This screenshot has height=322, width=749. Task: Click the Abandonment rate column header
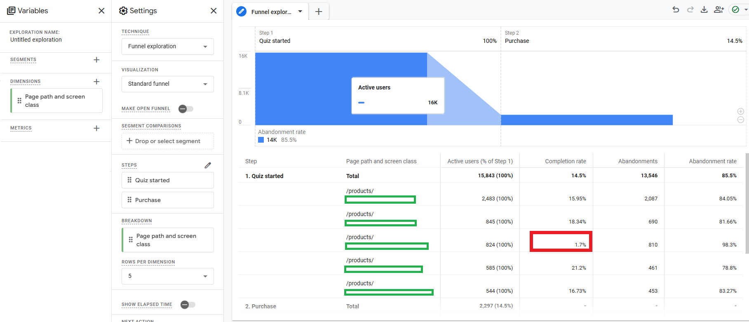point(712,161)
